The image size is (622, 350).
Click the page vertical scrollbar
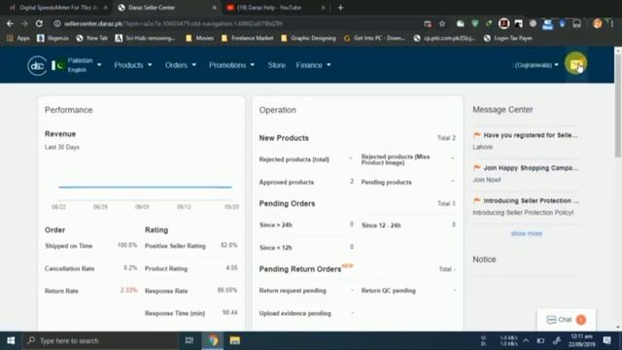point(618,106)
